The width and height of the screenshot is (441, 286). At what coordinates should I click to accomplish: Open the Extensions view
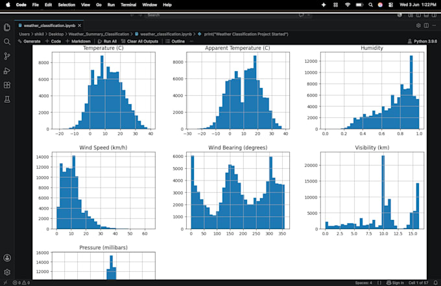pos(7,85)
